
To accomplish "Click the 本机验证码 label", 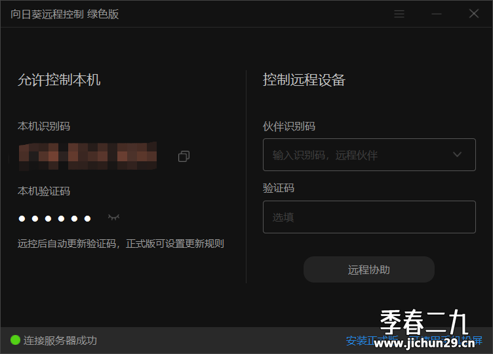I will (44, 191).
